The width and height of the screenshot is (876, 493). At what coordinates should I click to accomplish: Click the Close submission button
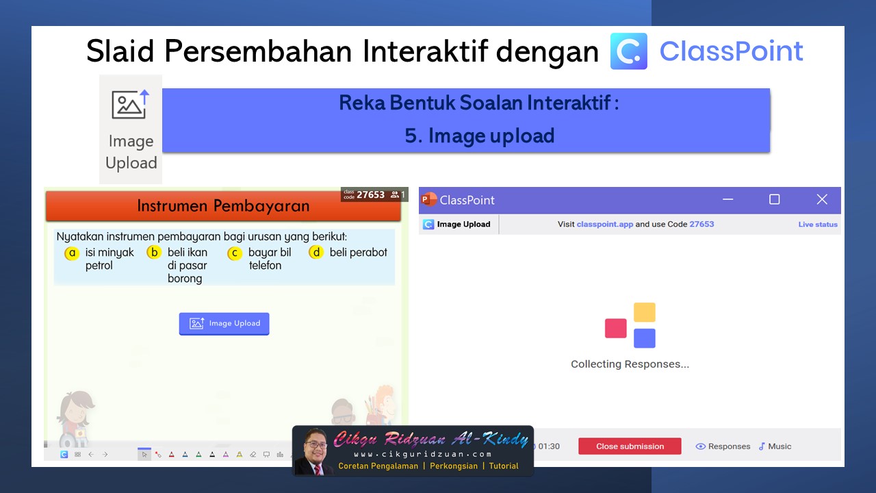630,446
